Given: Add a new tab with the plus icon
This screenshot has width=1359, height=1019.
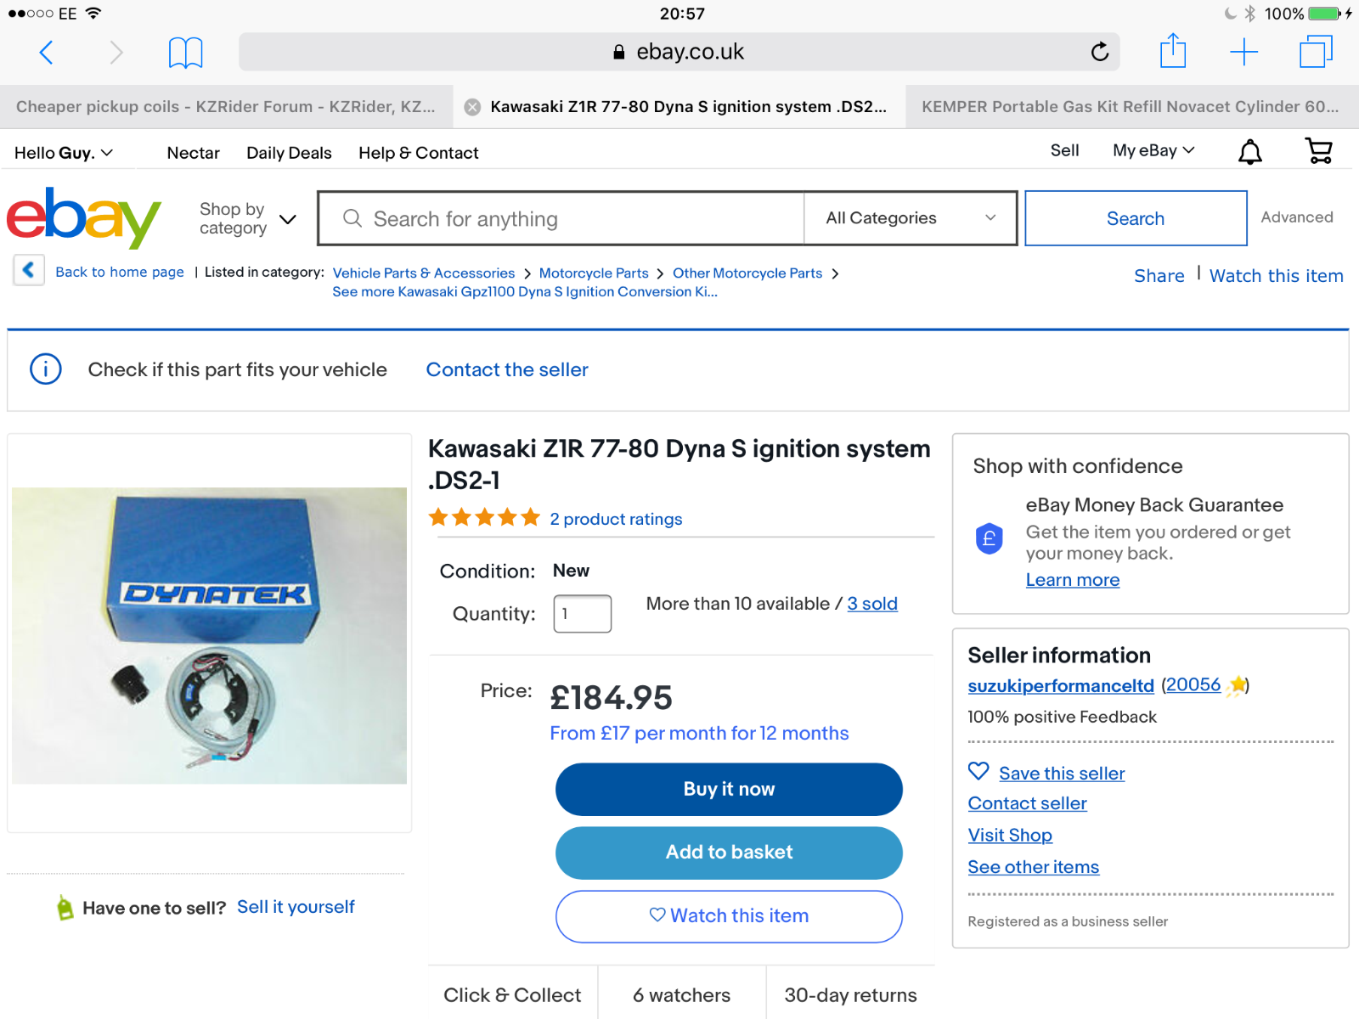Looking at the screenshot, I should [x=1243, y=52].
